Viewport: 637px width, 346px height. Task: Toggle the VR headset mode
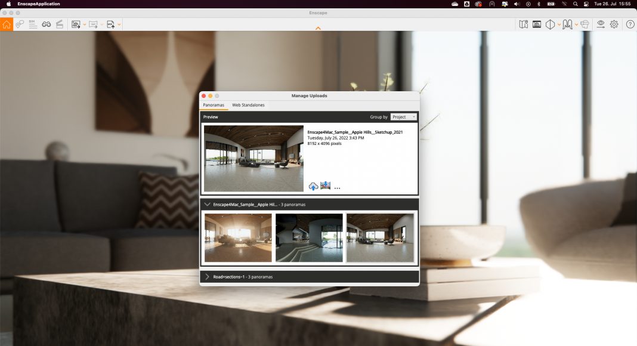(x=585, y=24)
